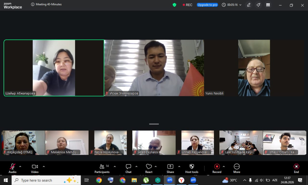The width and height of the screenshot is (308, 185).
Task: Open the Windows notification center icon
Action: click(300, 180)
